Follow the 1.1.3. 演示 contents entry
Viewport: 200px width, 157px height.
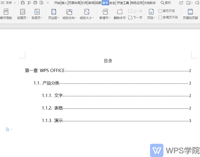[x=116, y=120]
